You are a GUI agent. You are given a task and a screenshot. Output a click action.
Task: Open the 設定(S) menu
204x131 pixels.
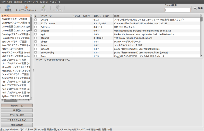(x=44, y=2)
